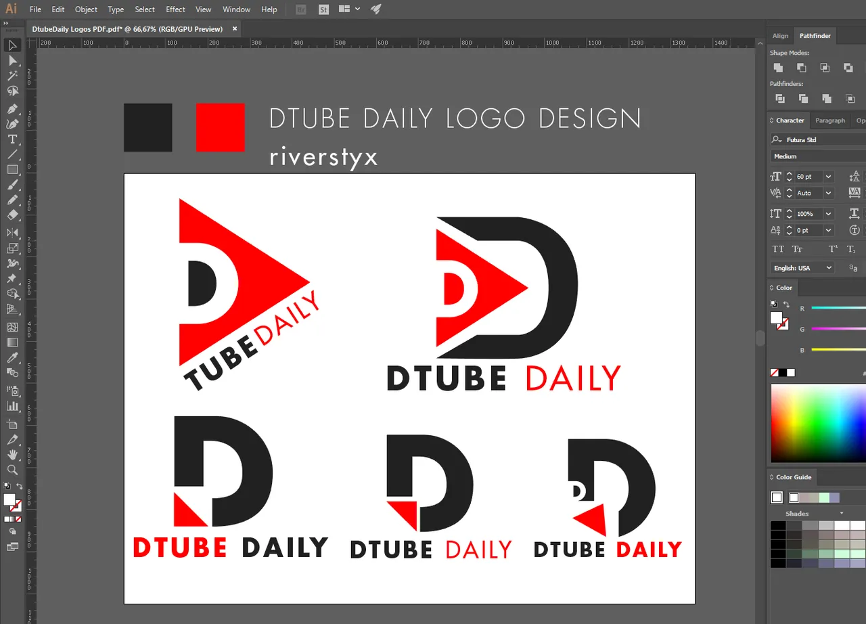Open the Effect menu
Viewport: 866px width, 624px height.
(175, 9)
